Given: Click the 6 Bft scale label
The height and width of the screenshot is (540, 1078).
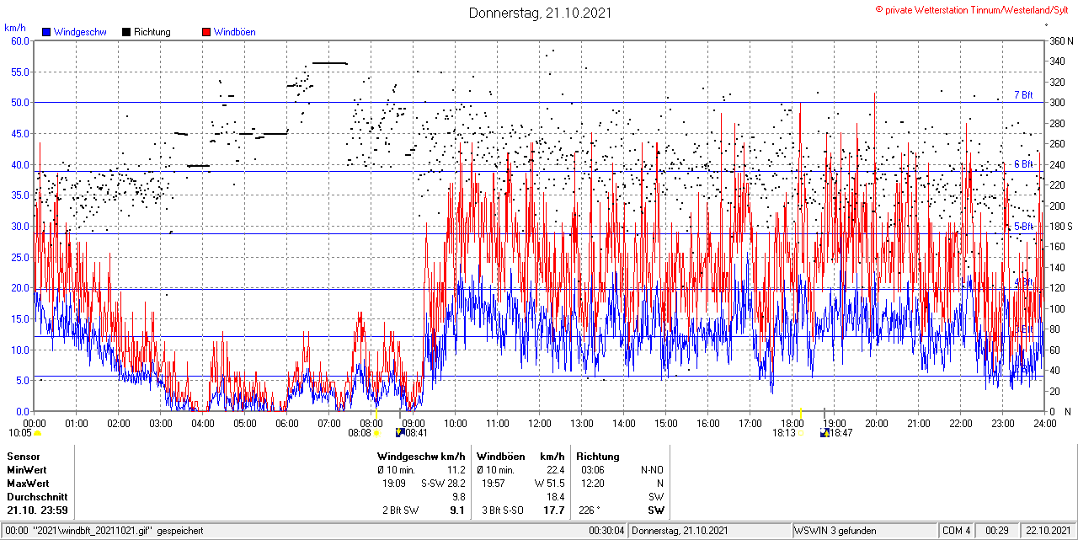Looking at the screenshot, I should [x=1023, y=164].
